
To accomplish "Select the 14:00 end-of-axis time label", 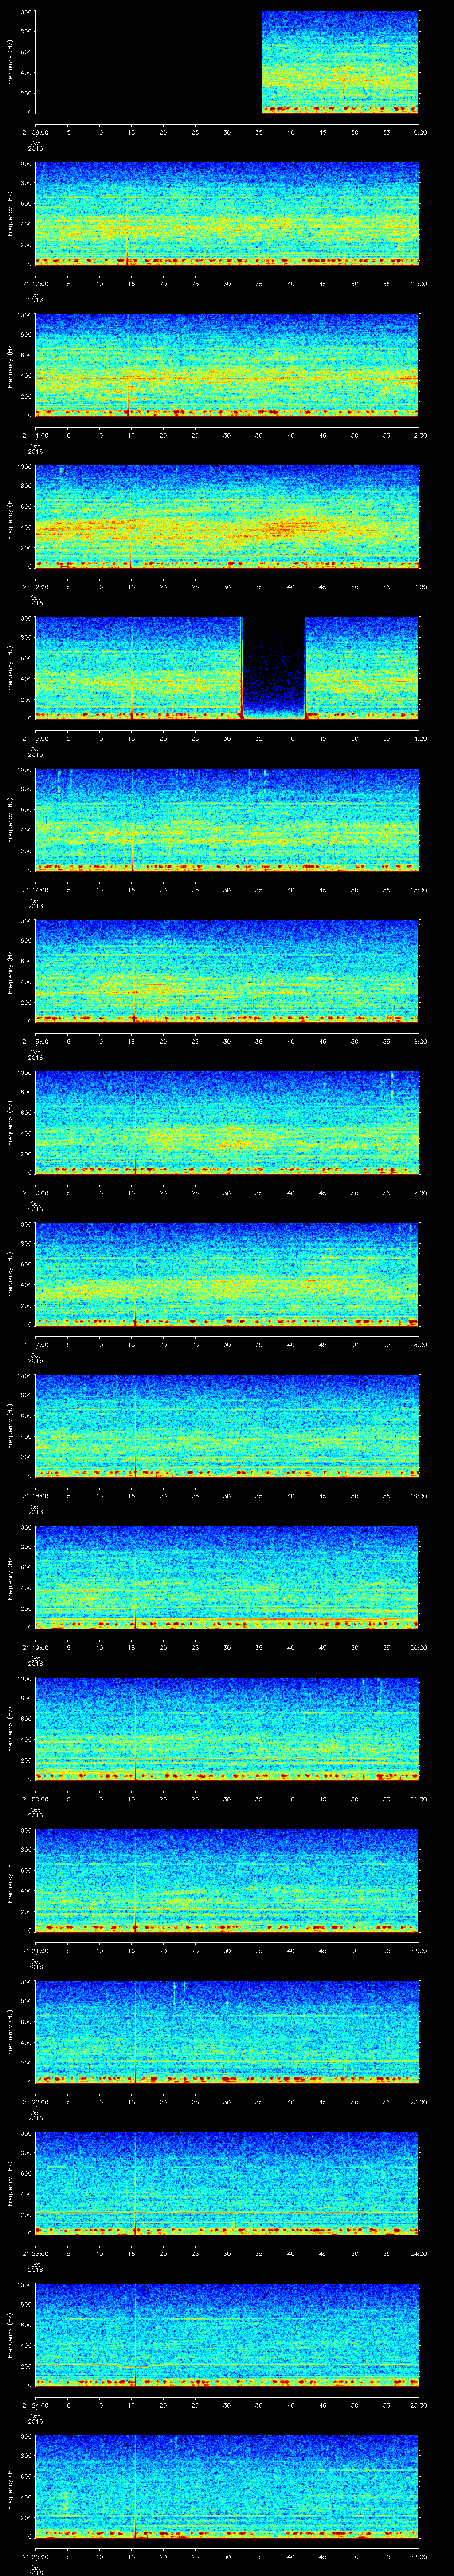I will (x=418, y=738).
